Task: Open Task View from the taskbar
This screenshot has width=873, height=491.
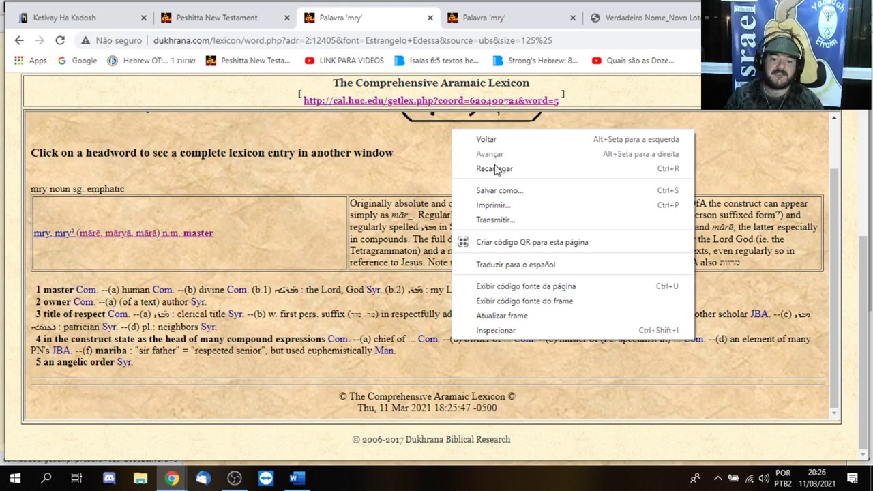Action: pyautogui.click(x=76, y=478)
